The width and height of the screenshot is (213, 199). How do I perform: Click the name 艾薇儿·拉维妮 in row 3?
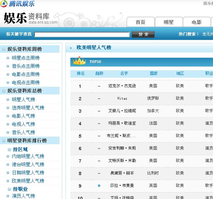pos(122,111)
